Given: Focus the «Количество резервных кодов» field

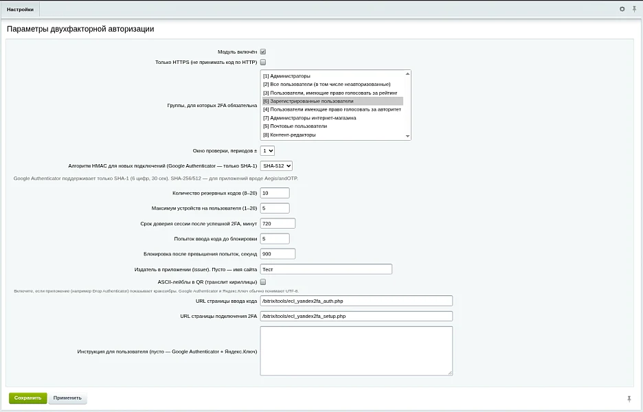Looking at the screenshot, I should pyautogui.click(x=275, y=193).
